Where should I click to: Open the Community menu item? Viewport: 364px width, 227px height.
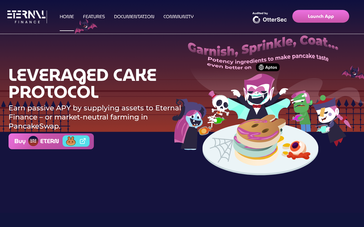click(x=179, y=17)
